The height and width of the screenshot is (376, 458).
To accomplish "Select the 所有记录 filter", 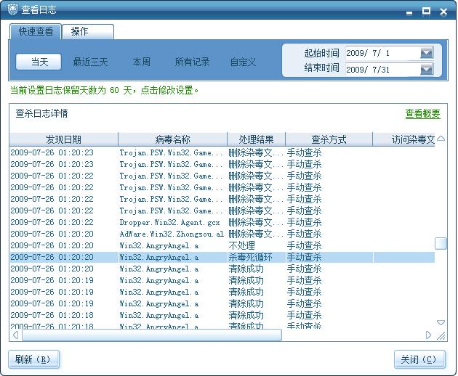I will coord(192,62).
